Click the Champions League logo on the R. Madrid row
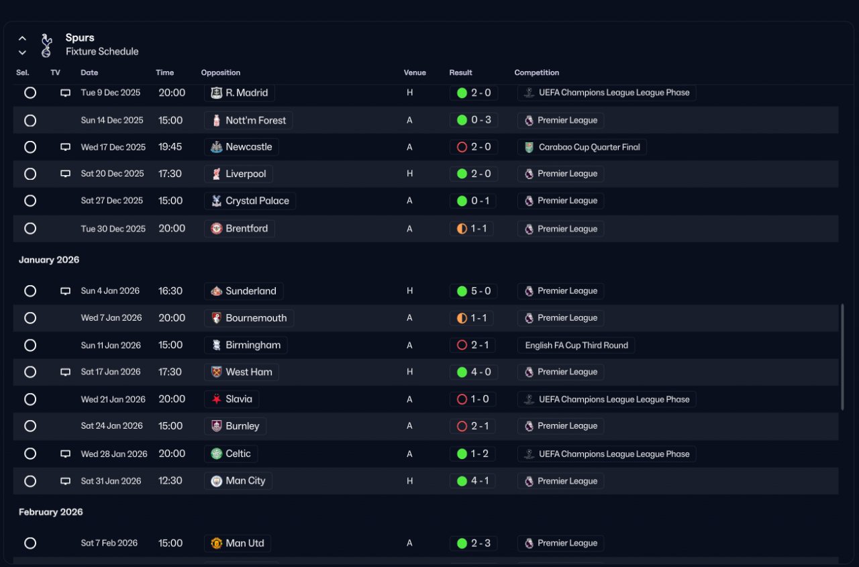The height and width of the screenshot is (567, 859). click(529, 93)
